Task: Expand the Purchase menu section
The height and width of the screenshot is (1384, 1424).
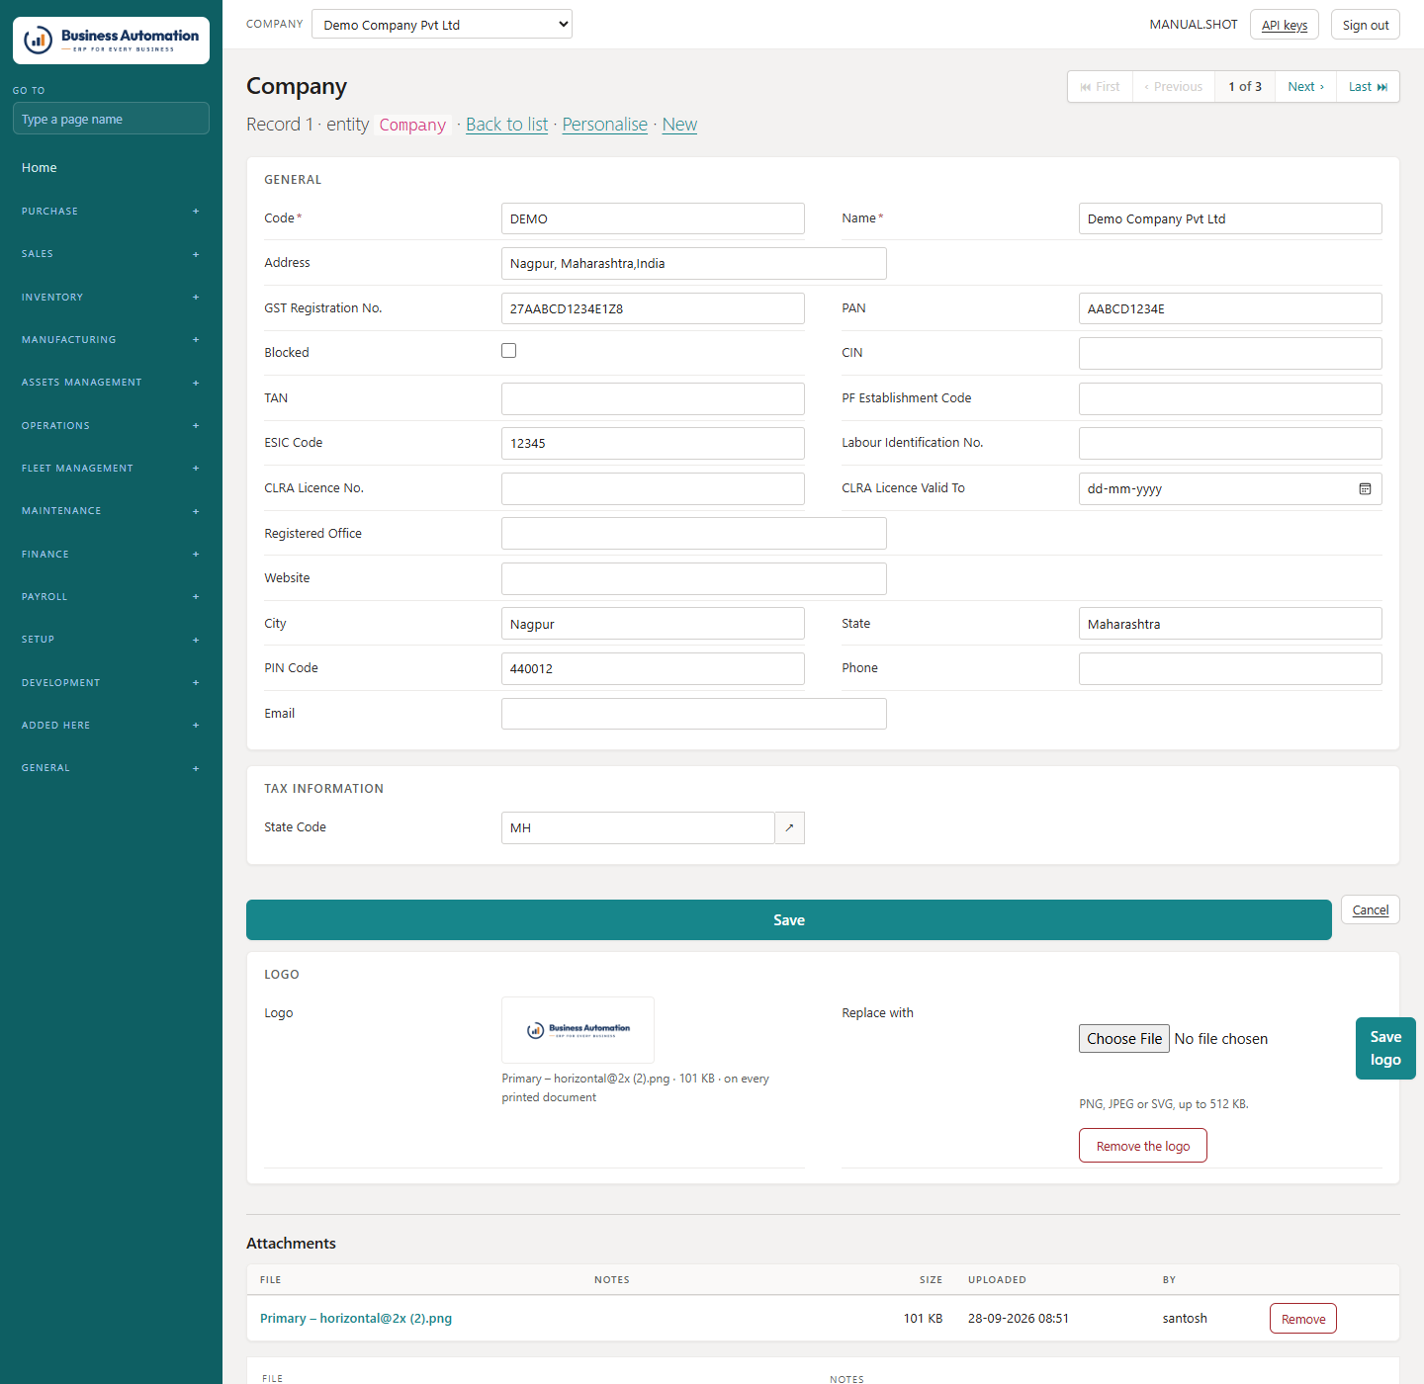Action: (111, 211)
